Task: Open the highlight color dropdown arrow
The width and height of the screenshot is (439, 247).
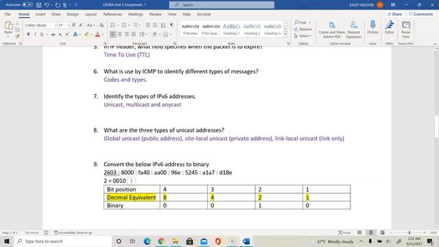Action: [x=91, y=34]
